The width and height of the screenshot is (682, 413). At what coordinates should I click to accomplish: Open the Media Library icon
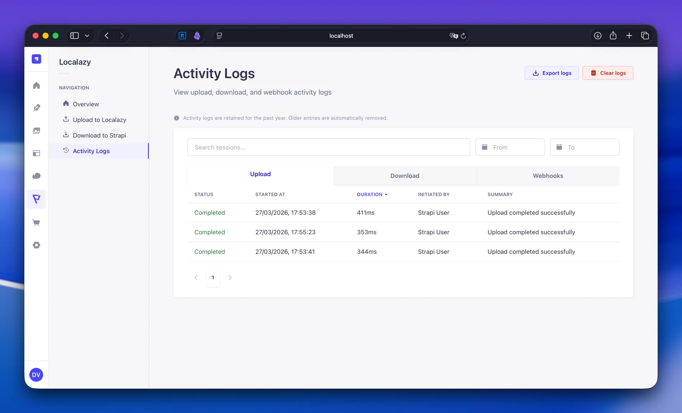(36, 131)
